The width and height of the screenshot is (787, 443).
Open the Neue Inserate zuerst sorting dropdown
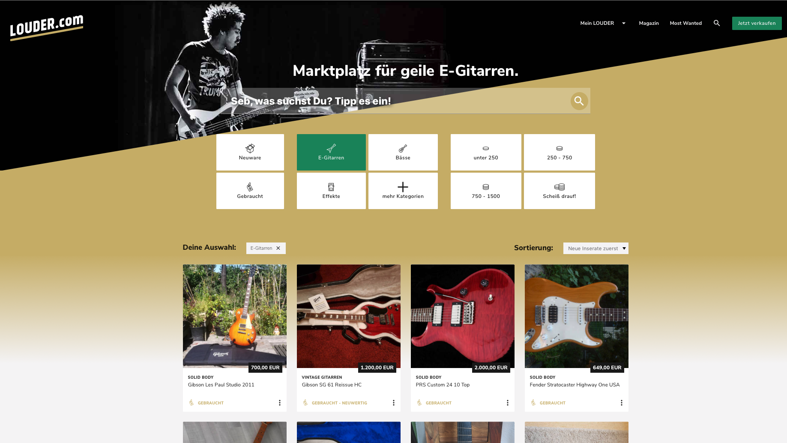pyautogui.click(x=595, y=248)
